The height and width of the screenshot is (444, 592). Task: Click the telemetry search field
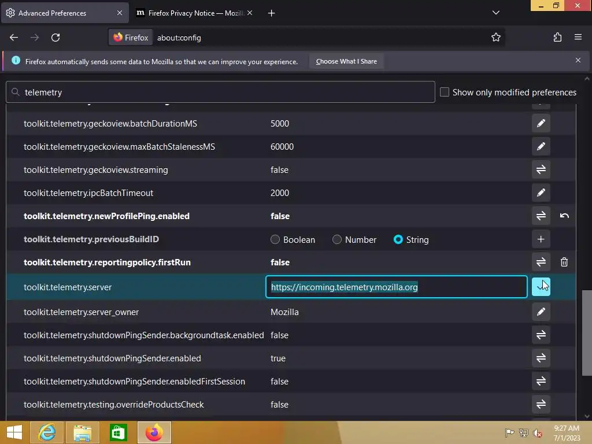point(220,92)
